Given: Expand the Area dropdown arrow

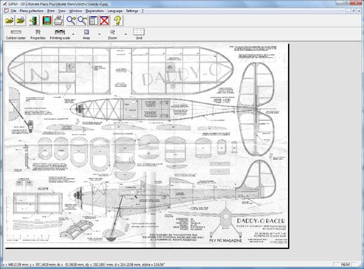Looking at the screenshot, I should 99,34.
